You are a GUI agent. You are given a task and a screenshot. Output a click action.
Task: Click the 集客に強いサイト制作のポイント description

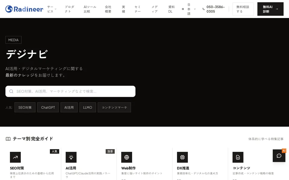click(x=142, y=173)
